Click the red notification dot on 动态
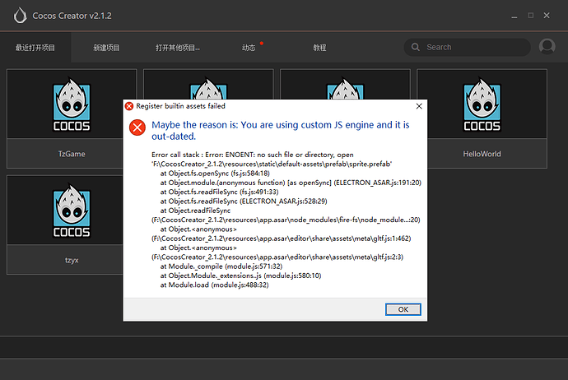 coord(262,43)
